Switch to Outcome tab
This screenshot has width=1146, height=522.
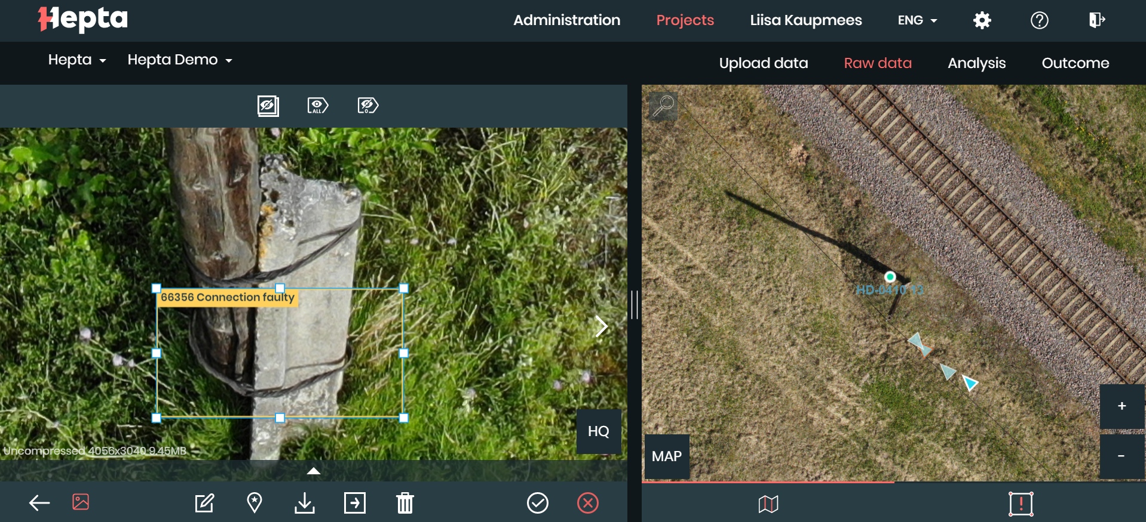(1075, 63)
